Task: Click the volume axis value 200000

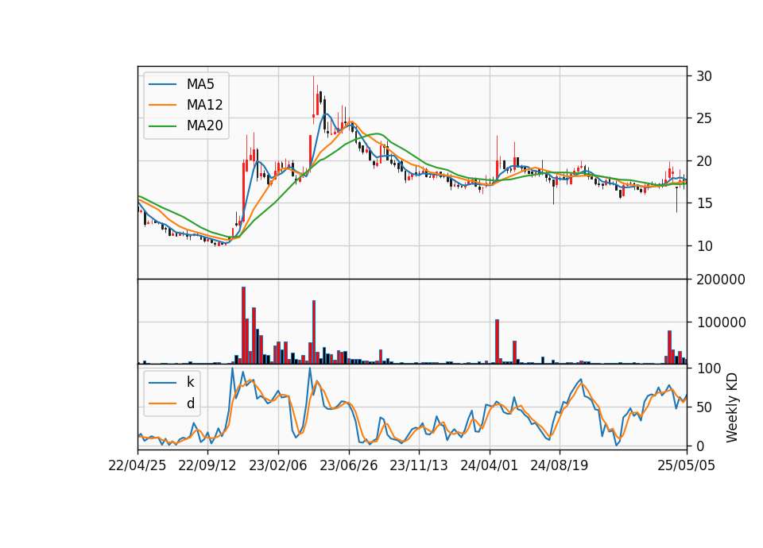Action: 721,280
